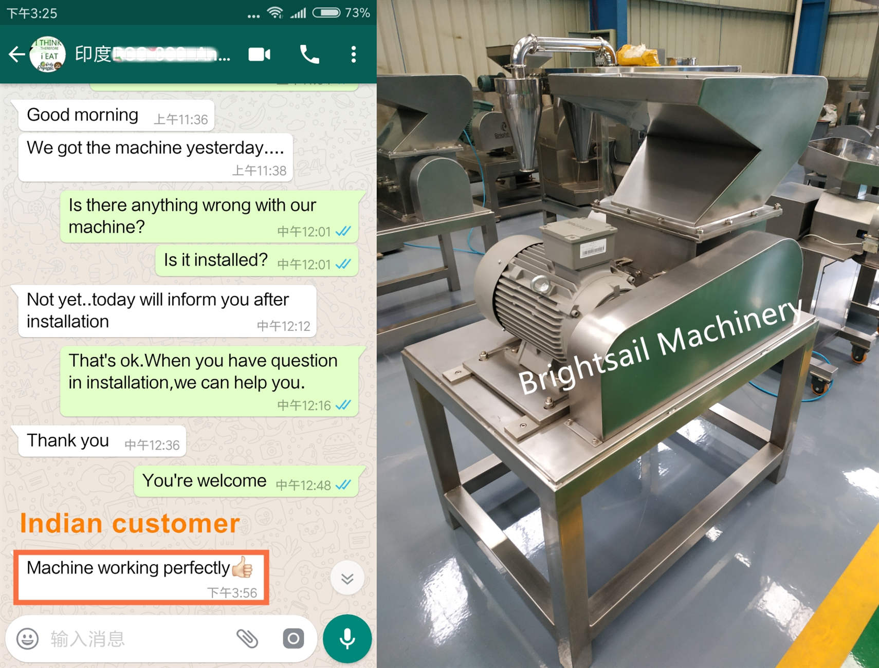Select the 'Good morning' message
This screenshot has height=668, width=879.
[x=116, y=116]
